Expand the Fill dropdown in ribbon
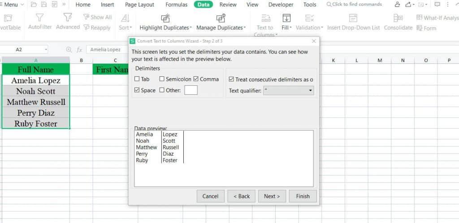Viewport: 459px width, 223px height. (286, 27)
